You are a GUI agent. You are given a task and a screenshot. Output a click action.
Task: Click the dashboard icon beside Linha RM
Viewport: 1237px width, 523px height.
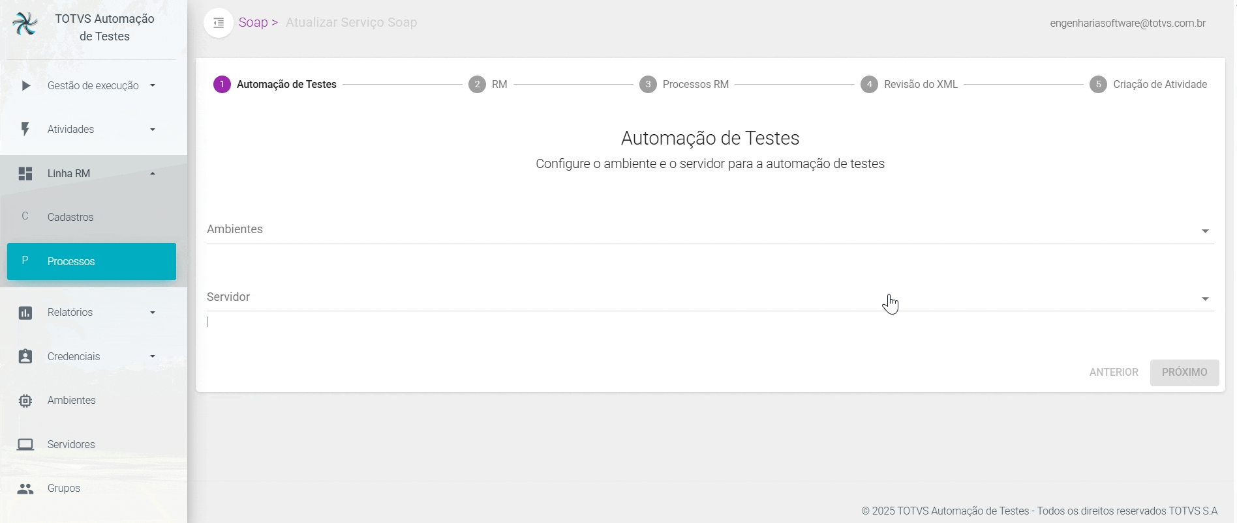(25, 173)
